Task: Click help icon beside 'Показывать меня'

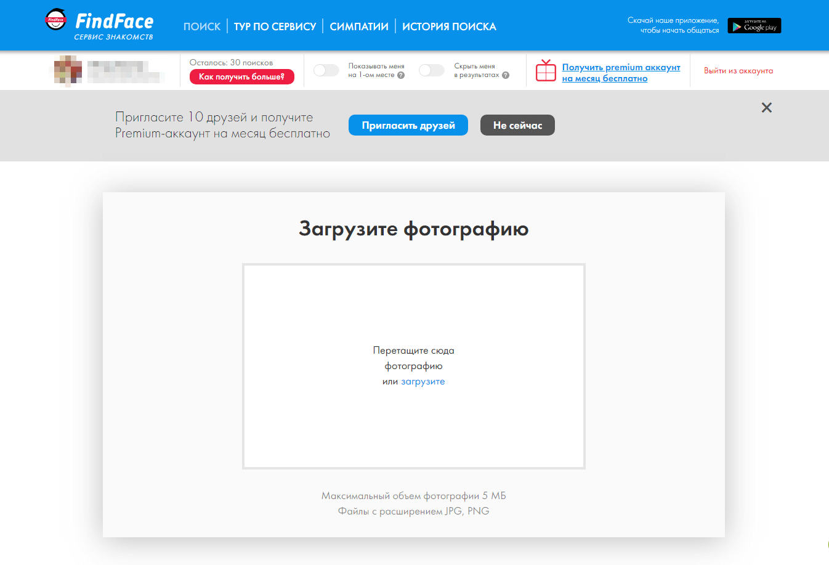Action: point(401,75)
